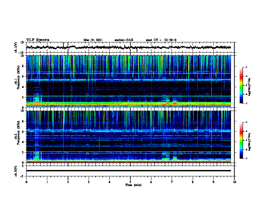Viewport: 264px width, 204px height.
Task: Click the ch.2 'Frequency (kHz)' axis title
Action: point(18,133)
